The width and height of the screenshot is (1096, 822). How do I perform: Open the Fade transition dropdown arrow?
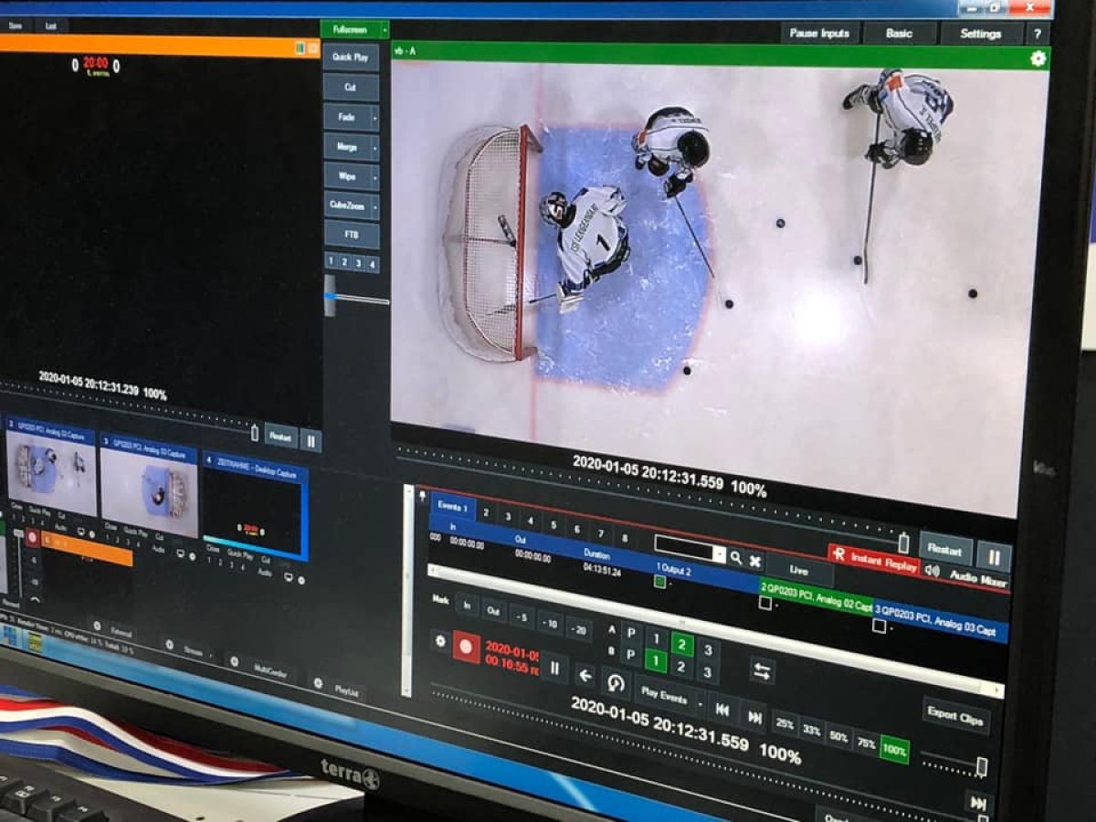[374, 118]
